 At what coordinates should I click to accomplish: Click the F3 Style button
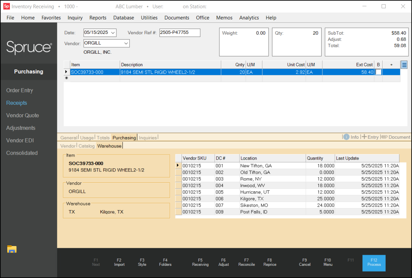pos(142,262)
